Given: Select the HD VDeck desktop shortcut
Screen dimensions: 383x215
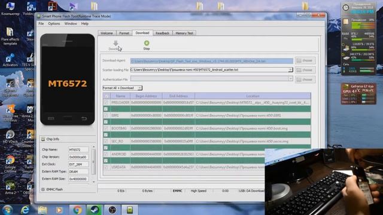Looking at the screenshot, I should [x=10, y=137].
